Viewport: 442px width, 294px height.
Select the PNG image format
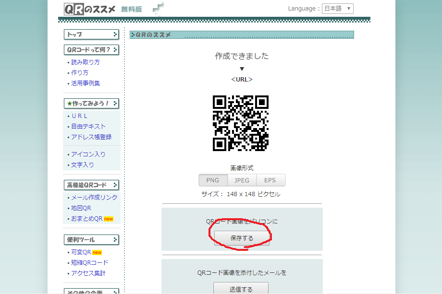(213, 180)
